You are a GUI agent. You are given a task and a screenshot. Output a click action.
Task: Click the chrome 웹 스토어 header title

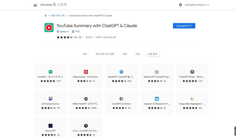(x=53, y=5)
